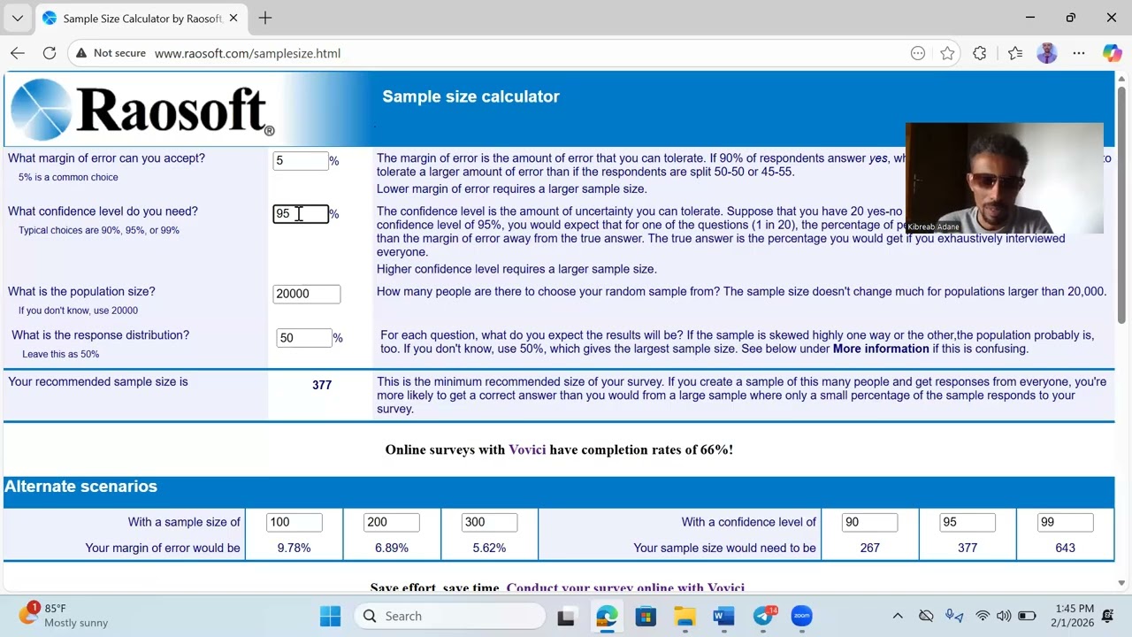Click the 643 sample size result
The width and height of the screenshot is (1132, 637).
pos(1065,548)
